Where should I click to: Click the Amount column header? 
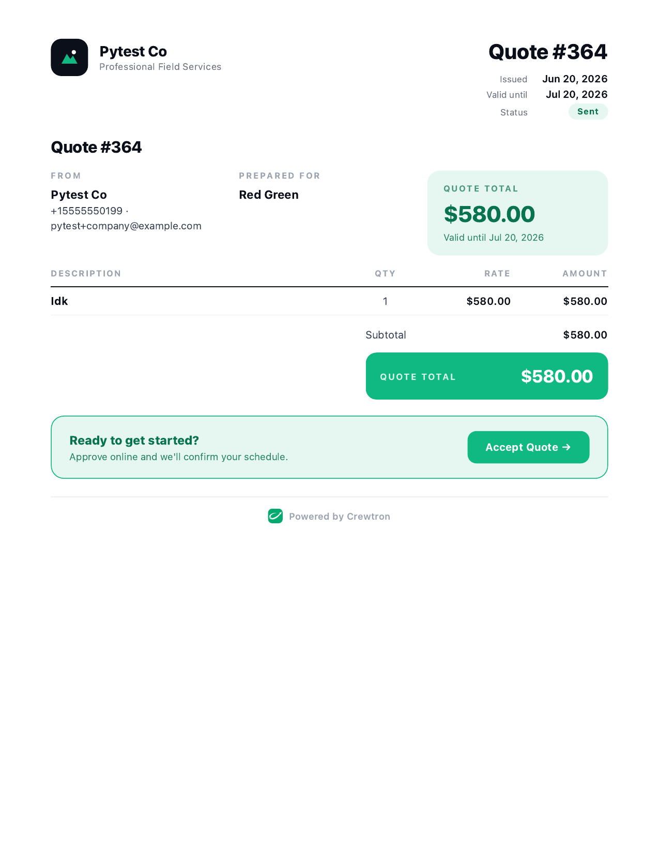(585, 274)
